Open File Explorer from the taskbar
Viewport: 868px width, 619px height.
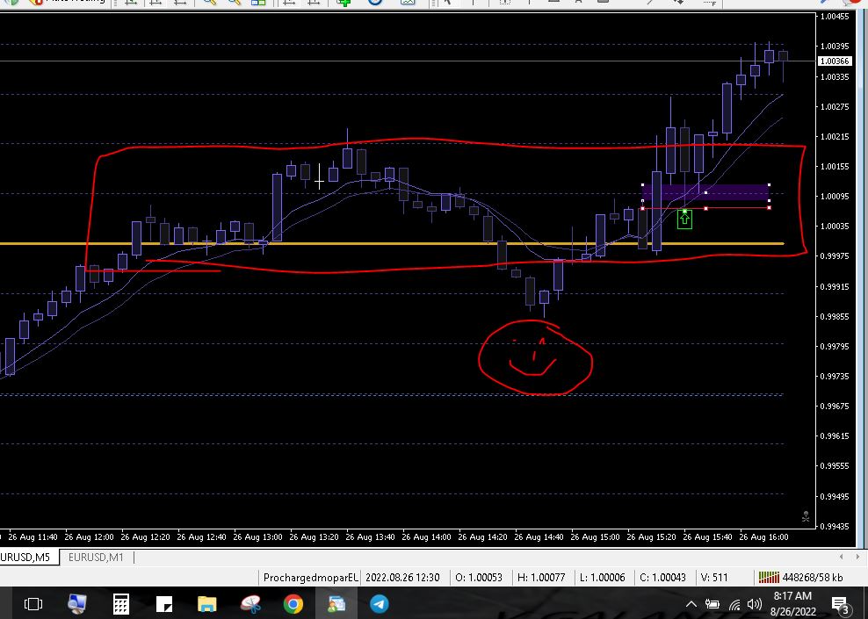[207, 604]
